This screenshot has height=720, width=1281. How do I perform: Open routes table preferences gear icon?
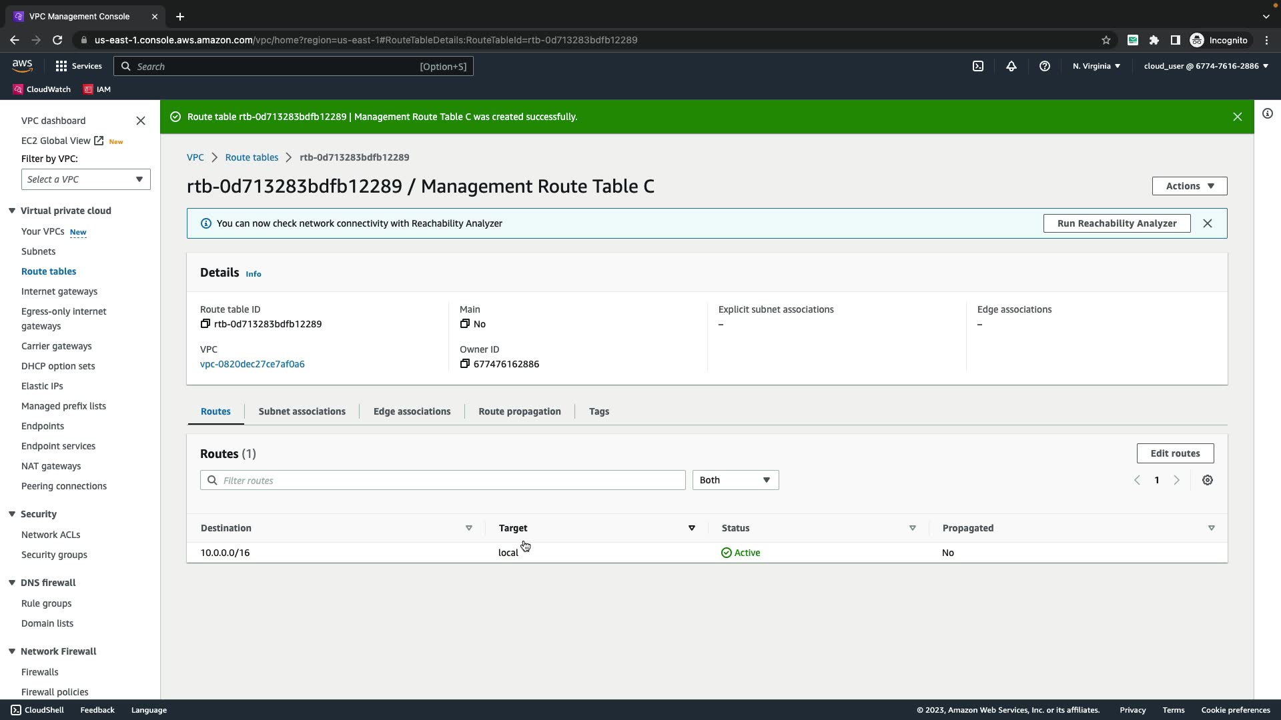[1208, 480]
